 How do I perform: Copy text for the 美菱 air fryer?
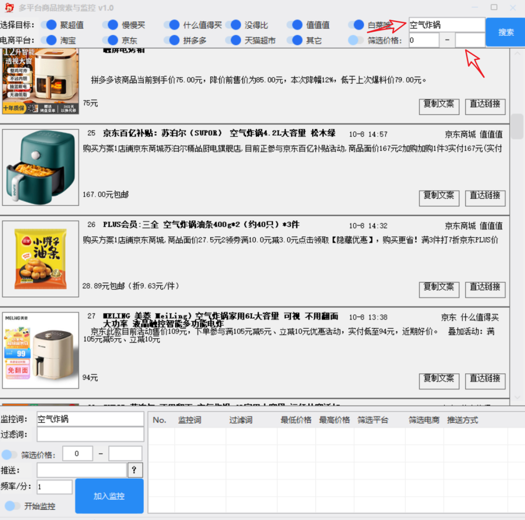coord(439,381)
